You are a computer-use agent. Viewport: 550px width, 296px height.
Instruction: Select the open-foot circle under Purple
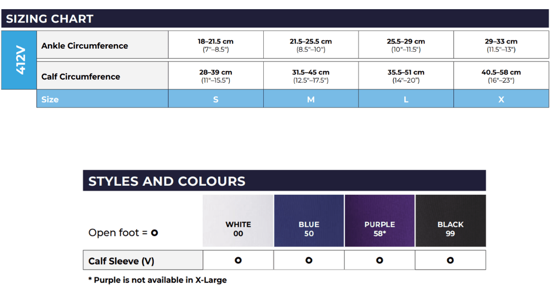379,260
